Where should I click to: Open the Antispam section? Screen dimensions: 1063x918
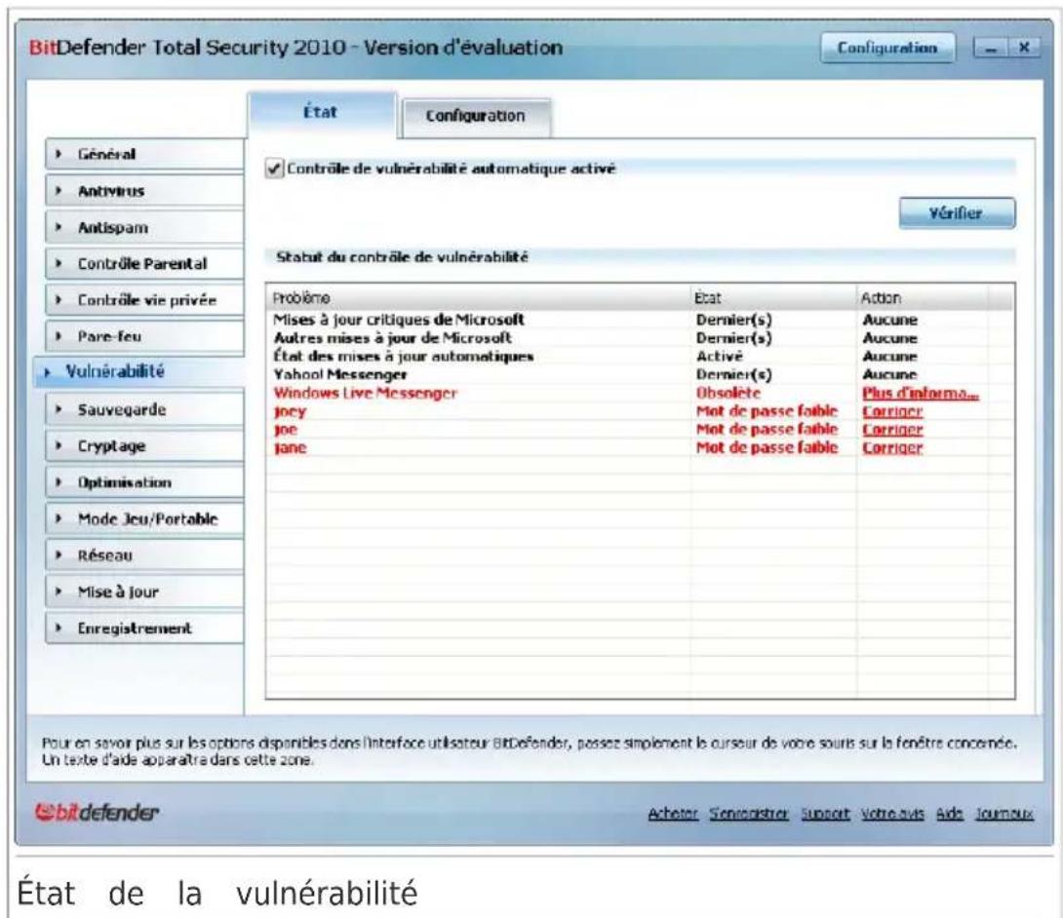(144, 227)
